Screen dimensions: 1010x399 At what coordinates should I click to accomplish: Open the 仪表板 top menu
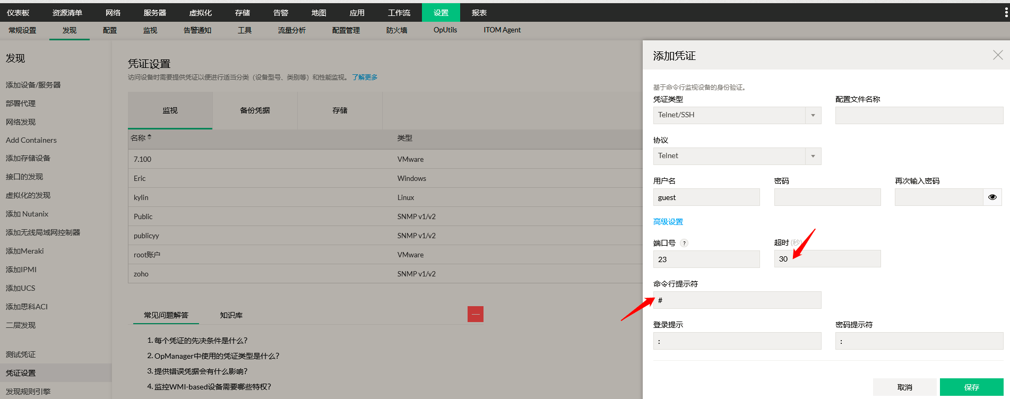coord(18,13)
